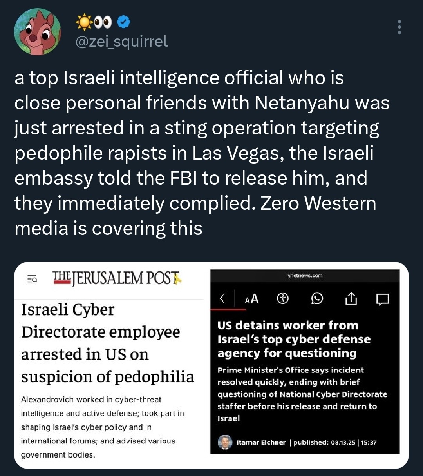Open the AA text size adjuster on ynetnews
423x476 pixels.
click(251, 299)
